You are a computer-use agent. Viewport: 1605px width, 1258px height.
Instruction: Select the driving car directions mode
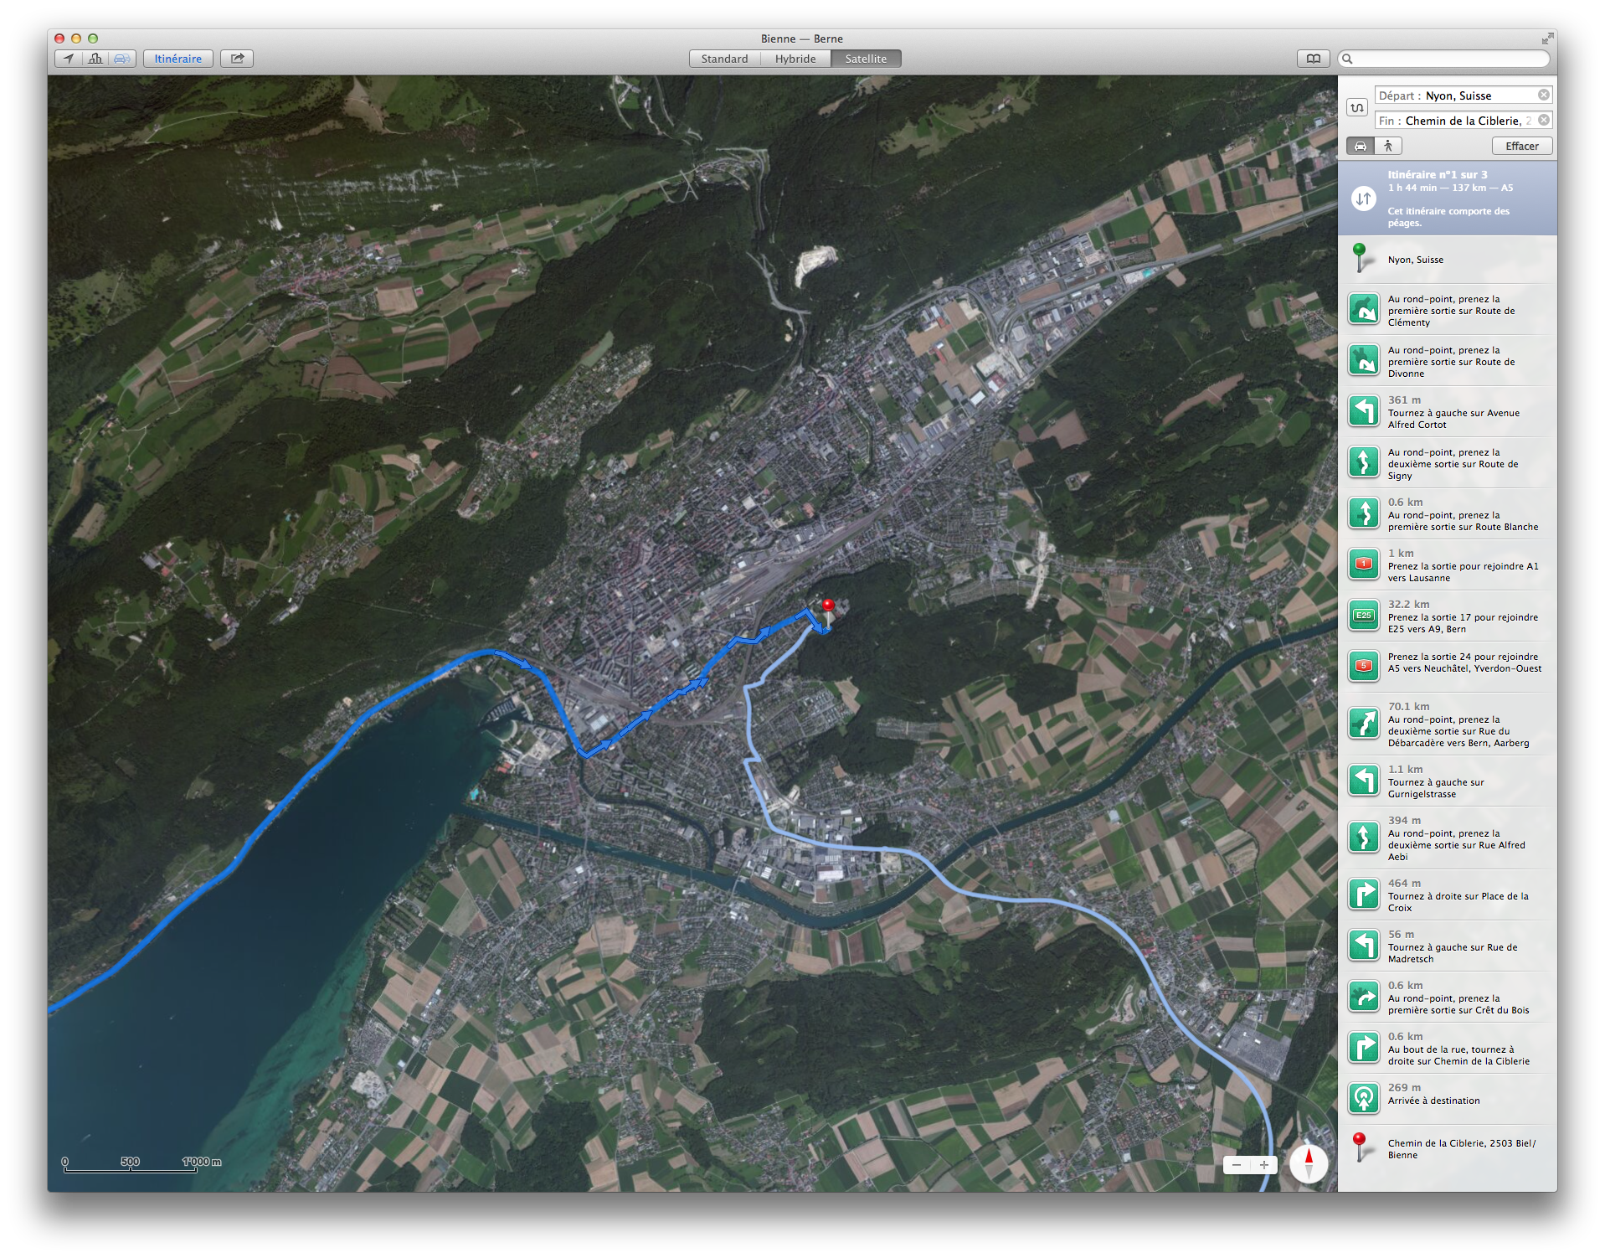[1361, 146]
